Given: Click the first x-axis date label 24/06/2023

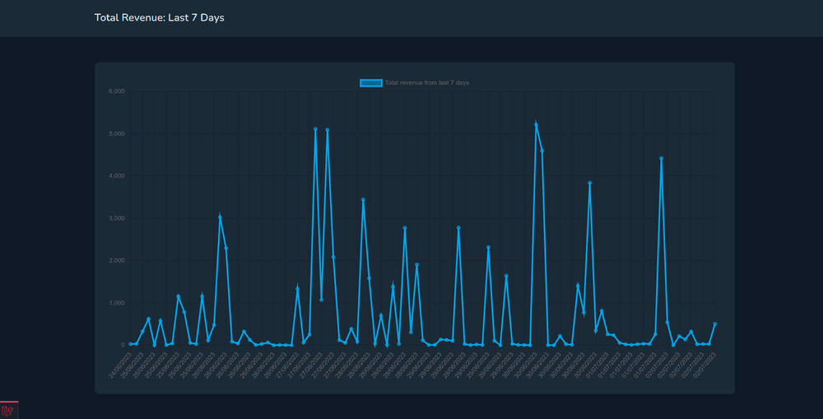Looking at the screenshot, I should [x=120, y=366].
